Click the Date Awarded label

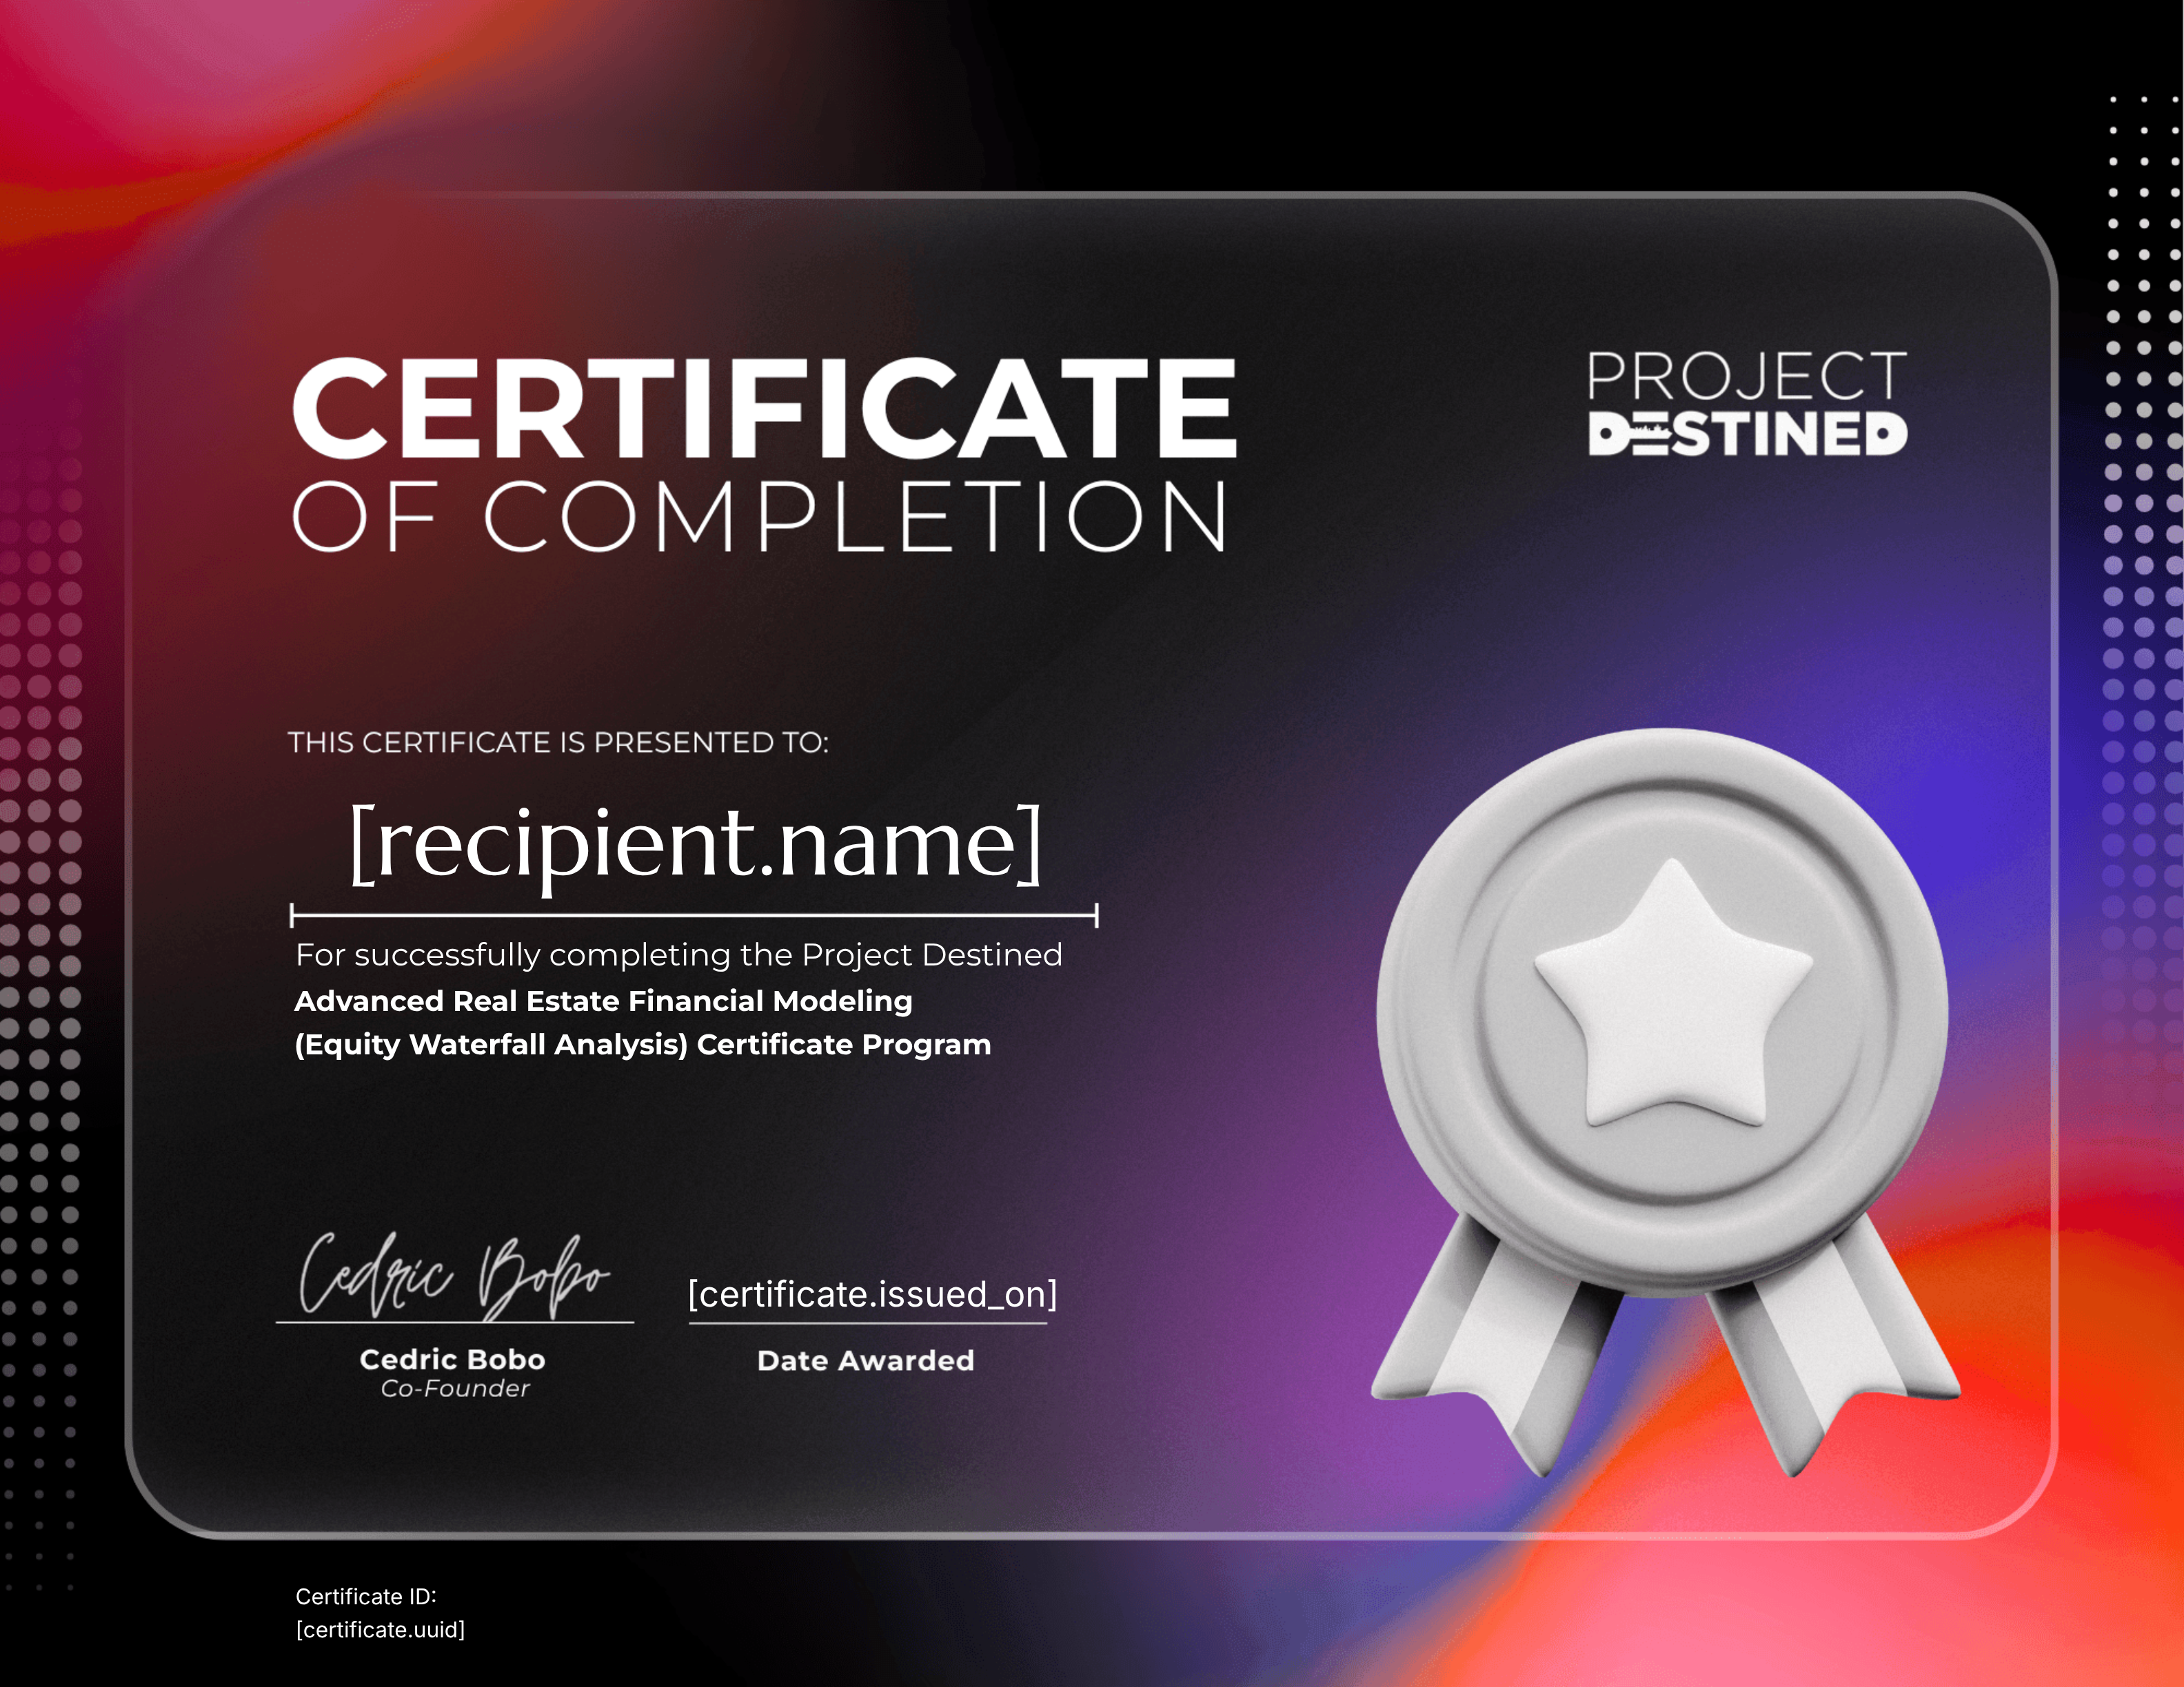coord(866,1361)
